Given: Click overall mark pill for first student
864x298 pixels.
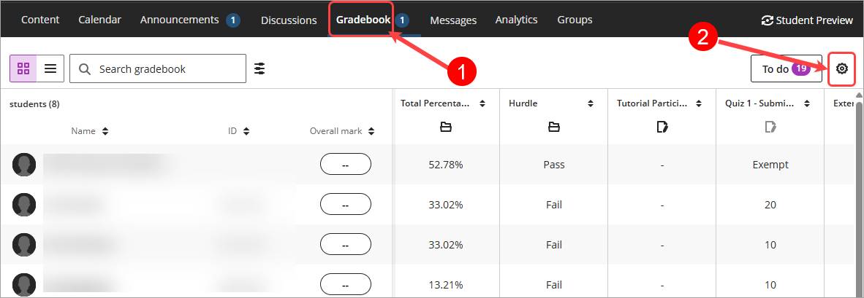Looking at the screenshot, I should point(346,165).
